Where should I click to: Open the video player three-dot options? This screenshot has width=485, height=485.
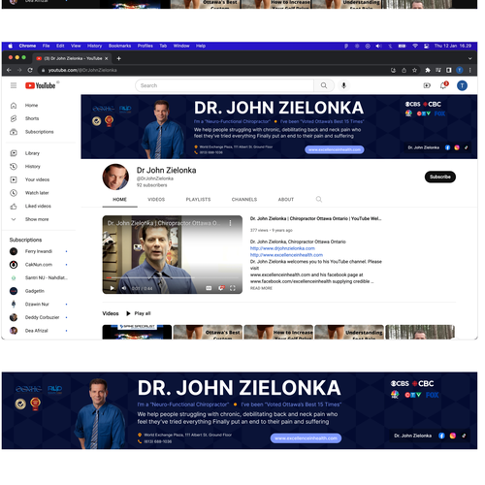click(x=230, y=223)
